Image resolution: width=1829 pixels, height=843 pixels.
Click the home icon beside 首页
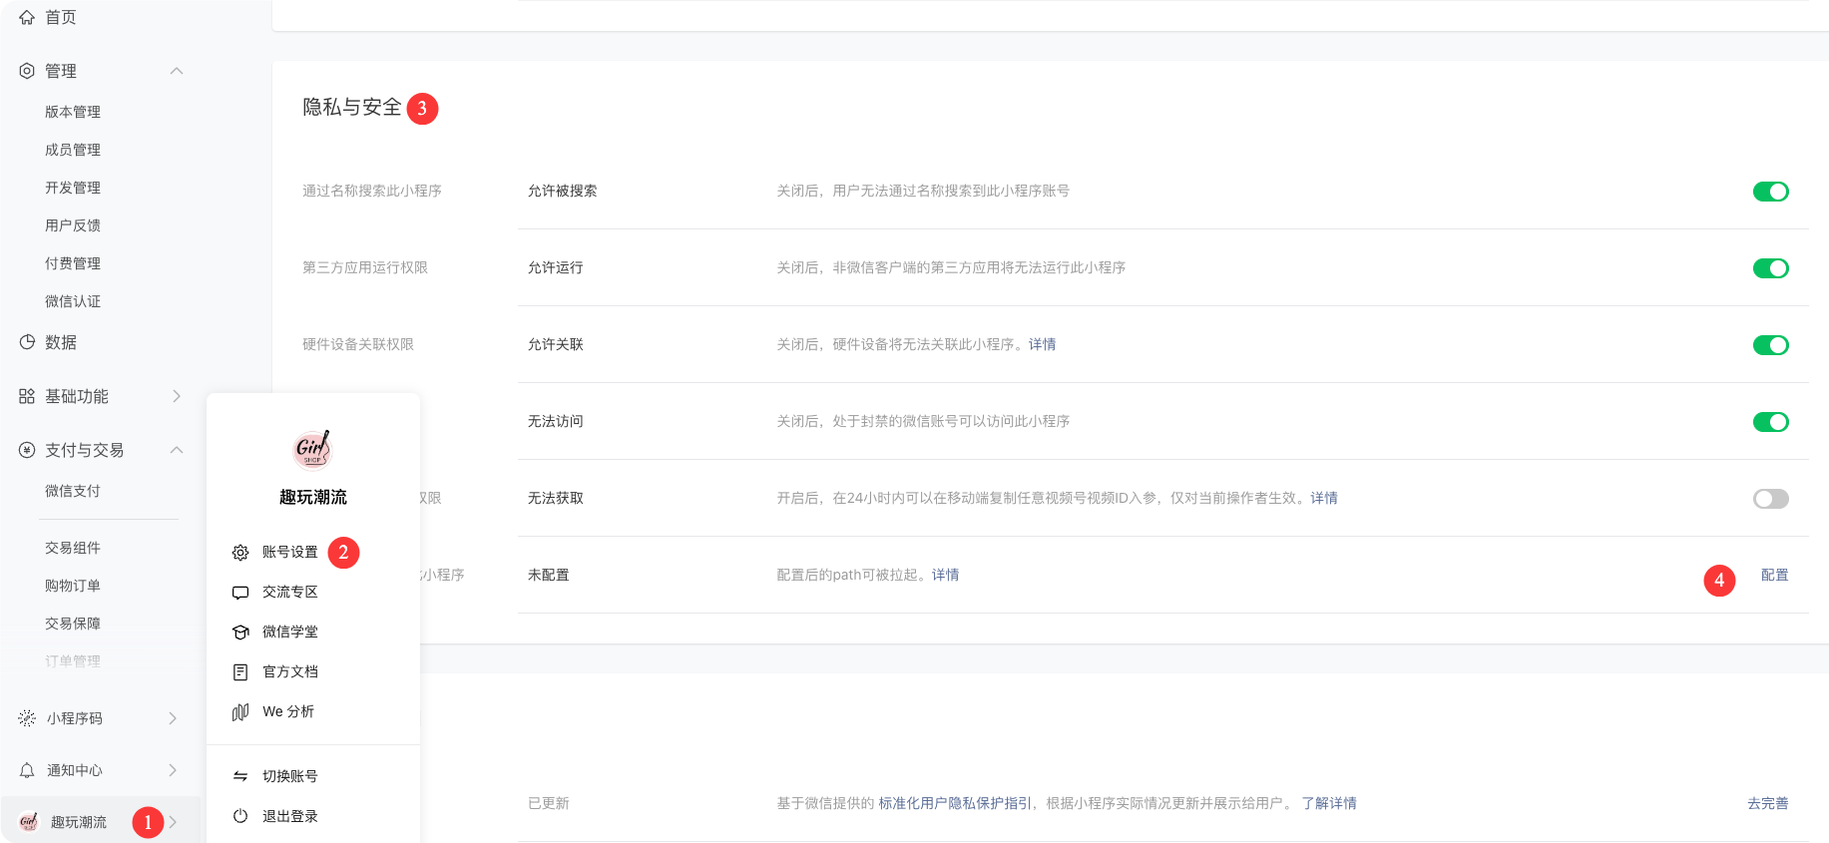pos(27,17)
